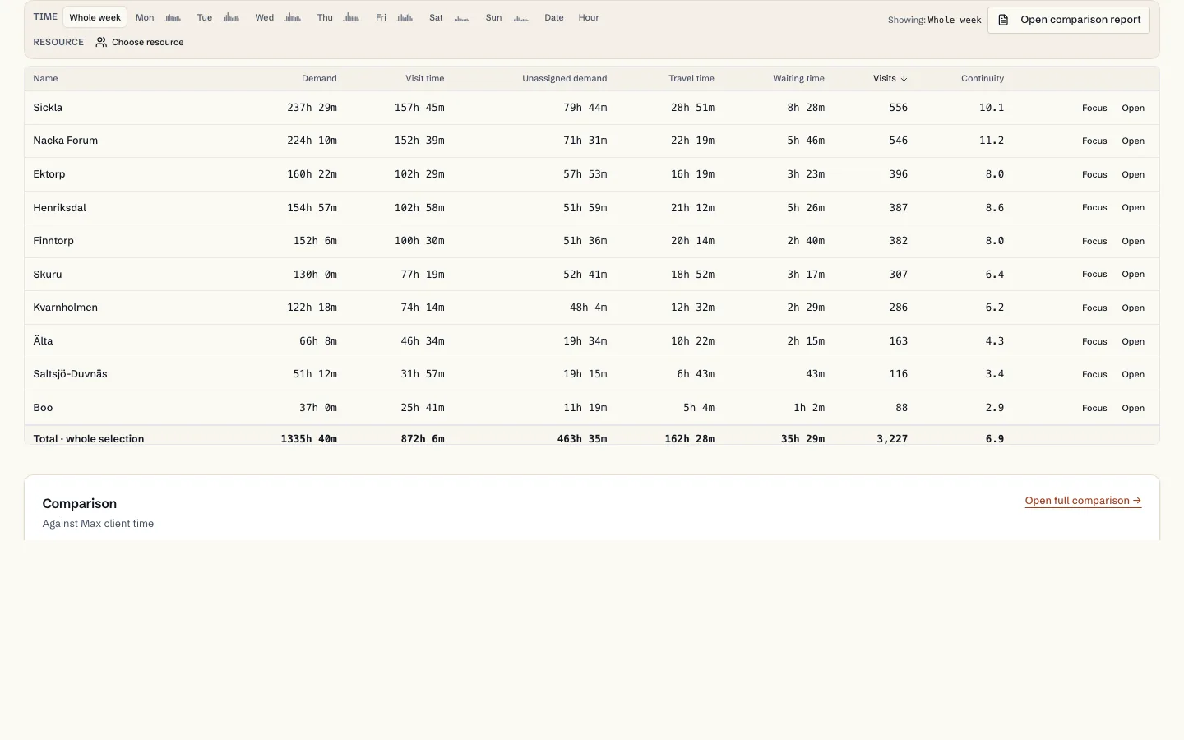Switch to the Tue time tab

(218, 17)
